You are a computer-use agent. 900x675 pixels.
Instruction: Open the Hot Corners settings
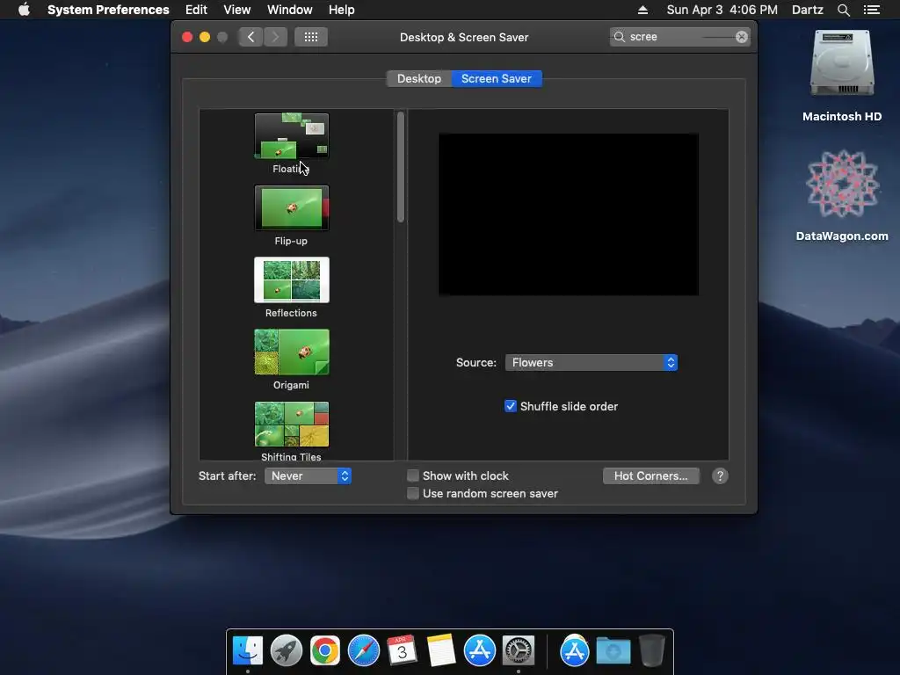pyautogui.click(x=651, y=475)
